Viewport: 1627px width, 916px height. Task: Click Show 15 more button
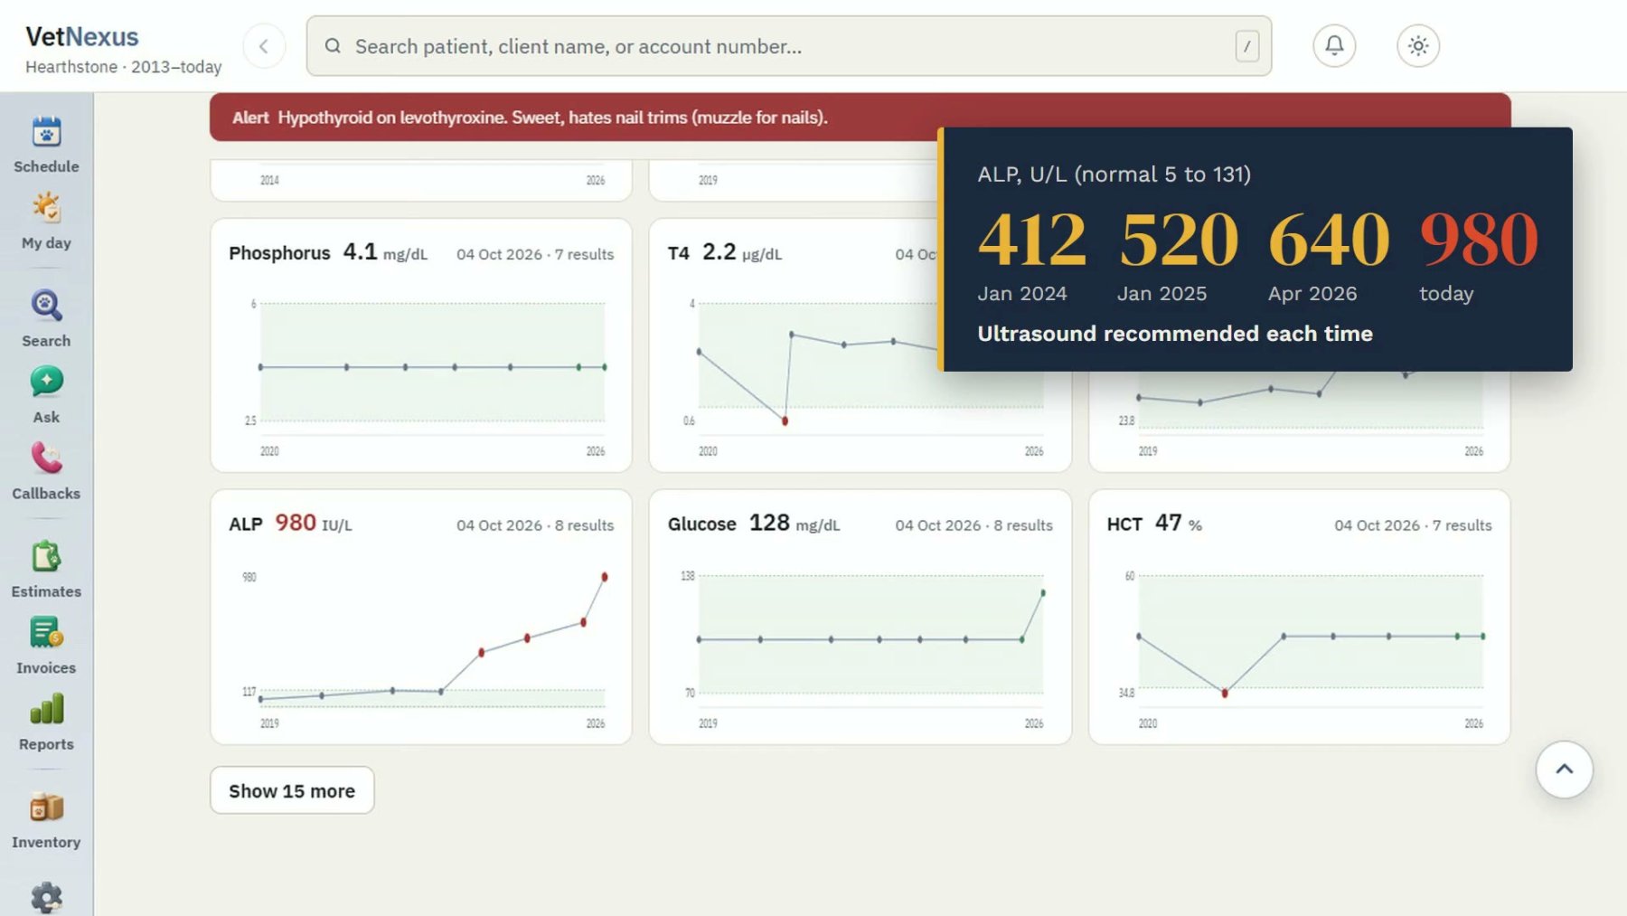pyautogui.click(x=292, y=790)
